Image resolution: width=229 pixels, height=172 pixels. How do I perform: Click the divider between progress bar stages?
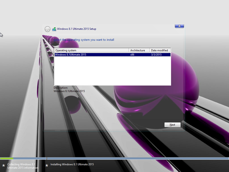(x=46, y=159)
